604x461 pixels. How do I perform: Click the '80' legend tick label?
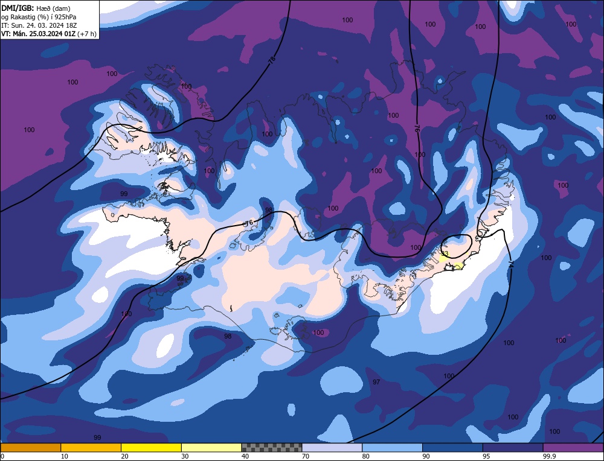coord(365,456)
